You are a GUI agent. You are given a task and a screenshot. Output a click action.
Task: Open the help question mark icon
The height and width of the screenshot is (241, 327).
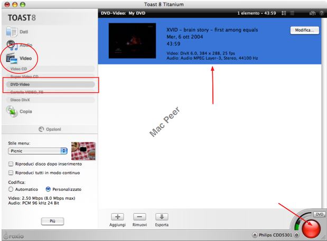(322, 13)
